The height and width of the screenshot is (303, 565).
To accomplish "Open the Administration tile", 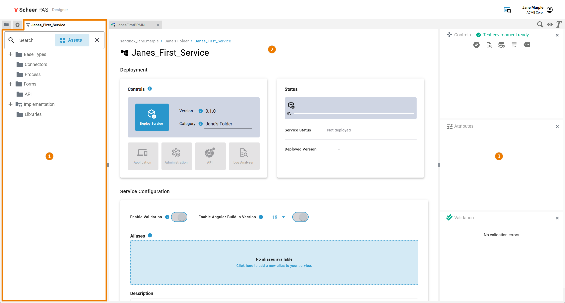I will 176,156.
